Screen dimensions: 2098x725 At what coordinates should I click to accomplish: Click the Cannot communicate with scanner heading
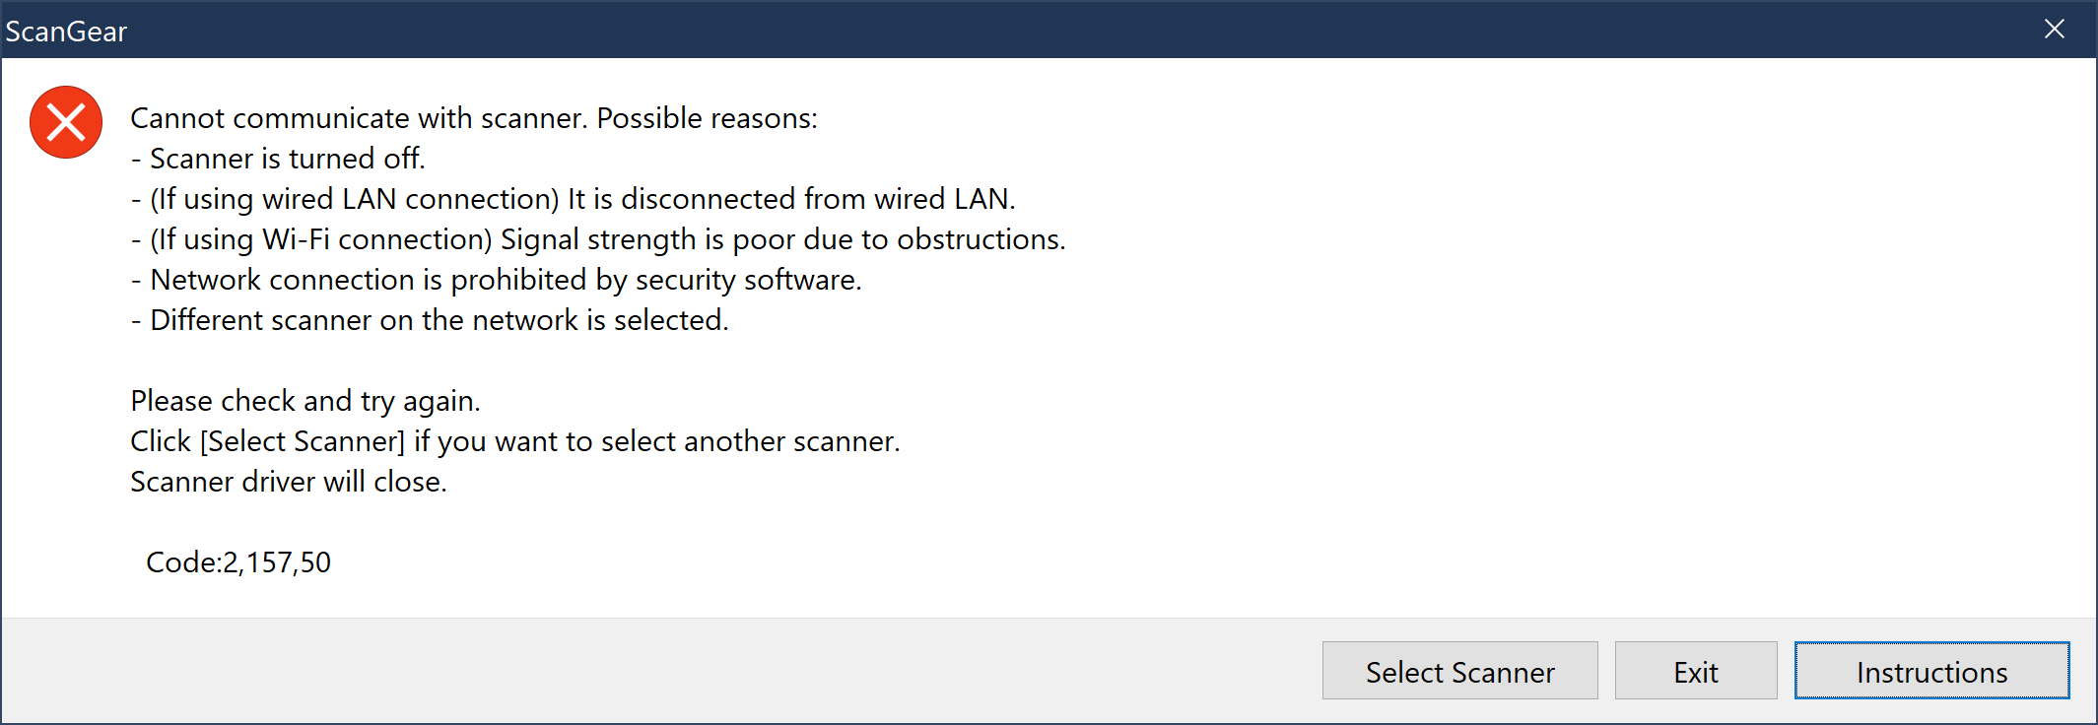click(x=474, y=117)
